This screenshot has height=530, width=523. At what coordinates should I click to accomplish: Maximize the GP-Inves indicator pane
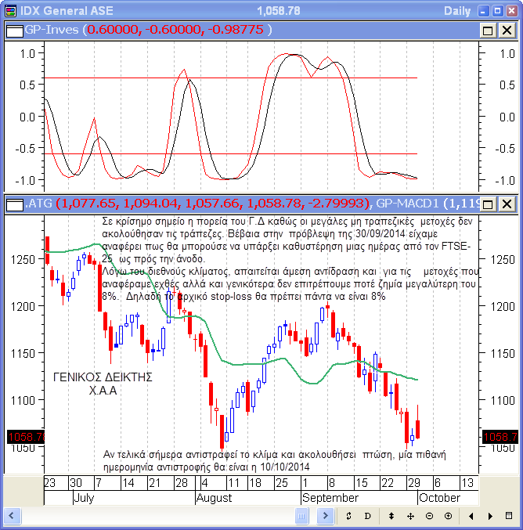click(x=488, y=30)
